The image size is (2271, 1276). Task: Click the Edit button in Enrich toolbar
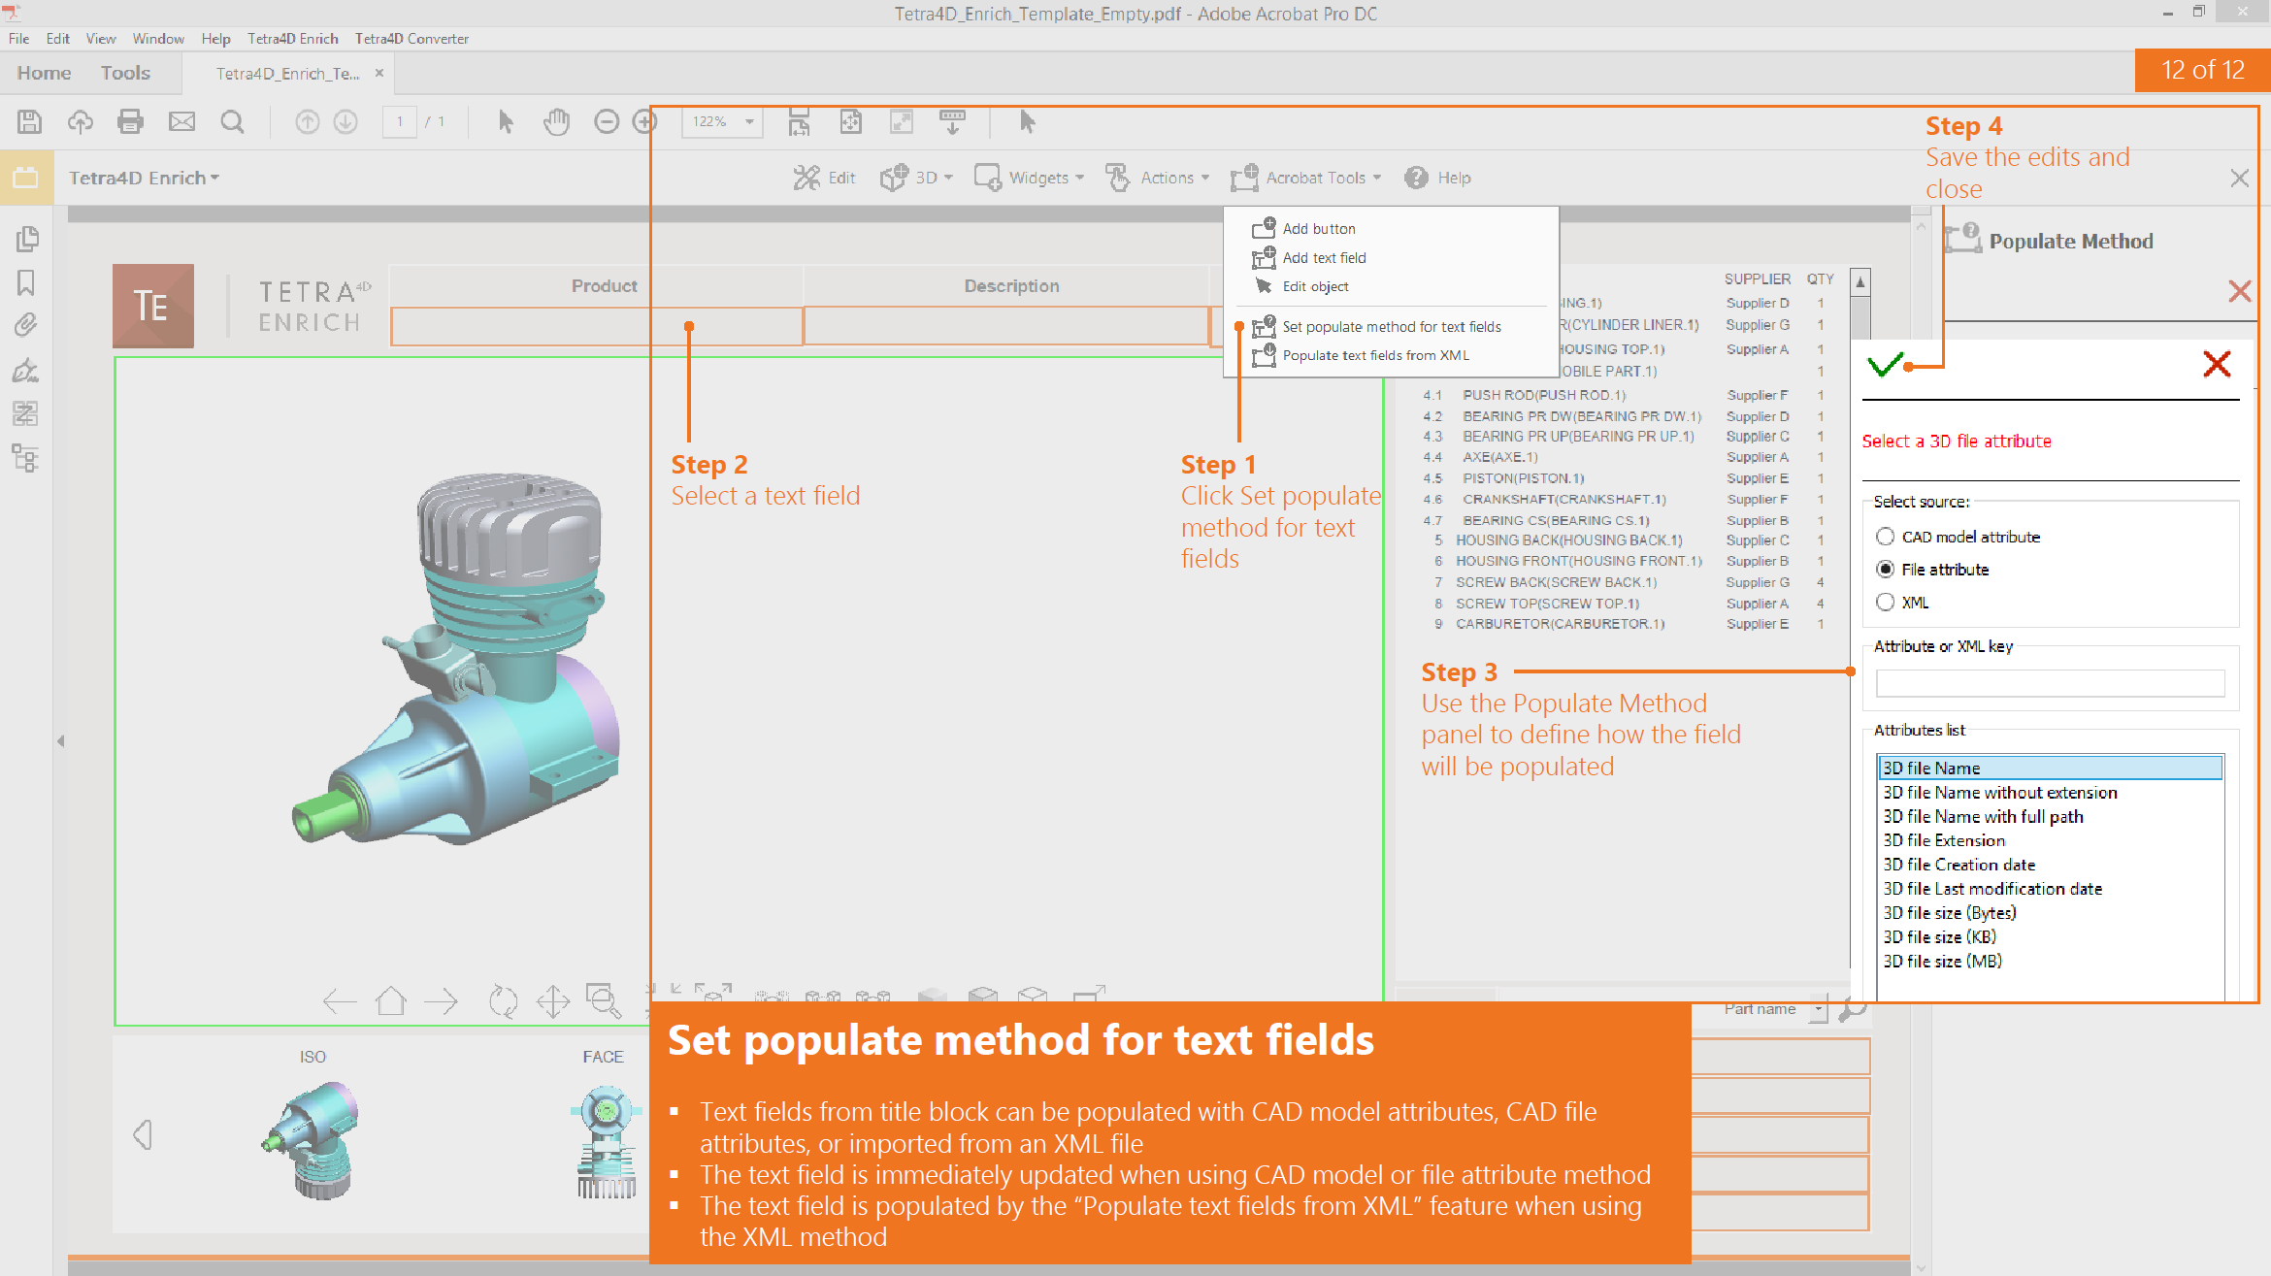pos(824,178)
